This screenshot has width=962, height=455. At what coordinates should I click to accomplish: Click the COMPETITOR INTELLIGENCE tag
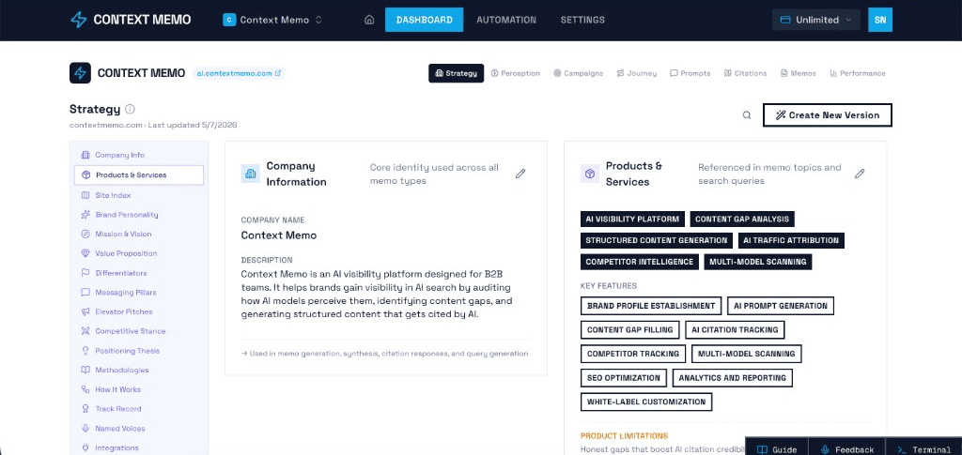coord(639,262)
